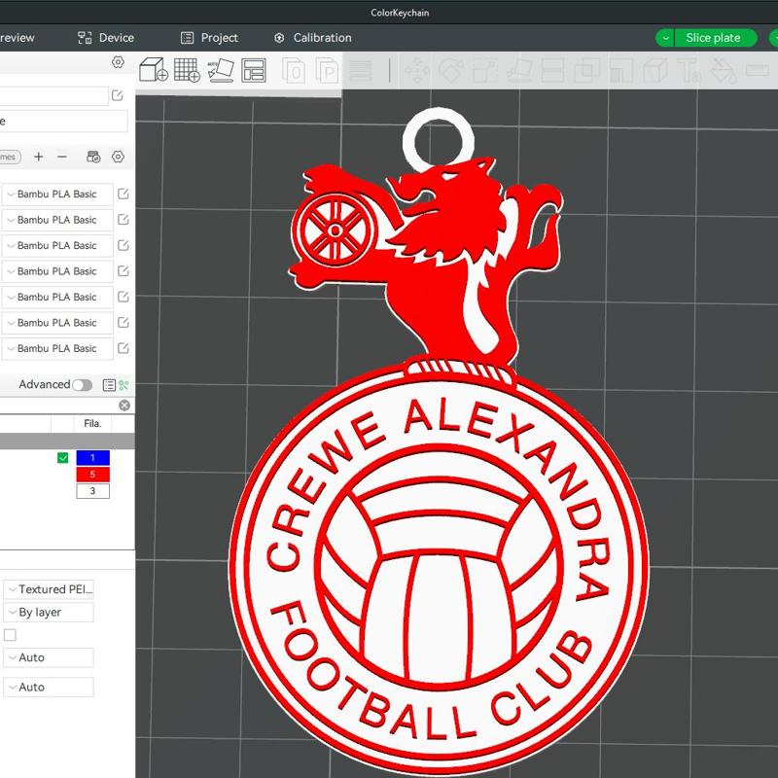Image resolution: width=778 pixels, height=778 pixels.
Task: Expand slice options arrow beside Slice plate
Action: (665, 38)
